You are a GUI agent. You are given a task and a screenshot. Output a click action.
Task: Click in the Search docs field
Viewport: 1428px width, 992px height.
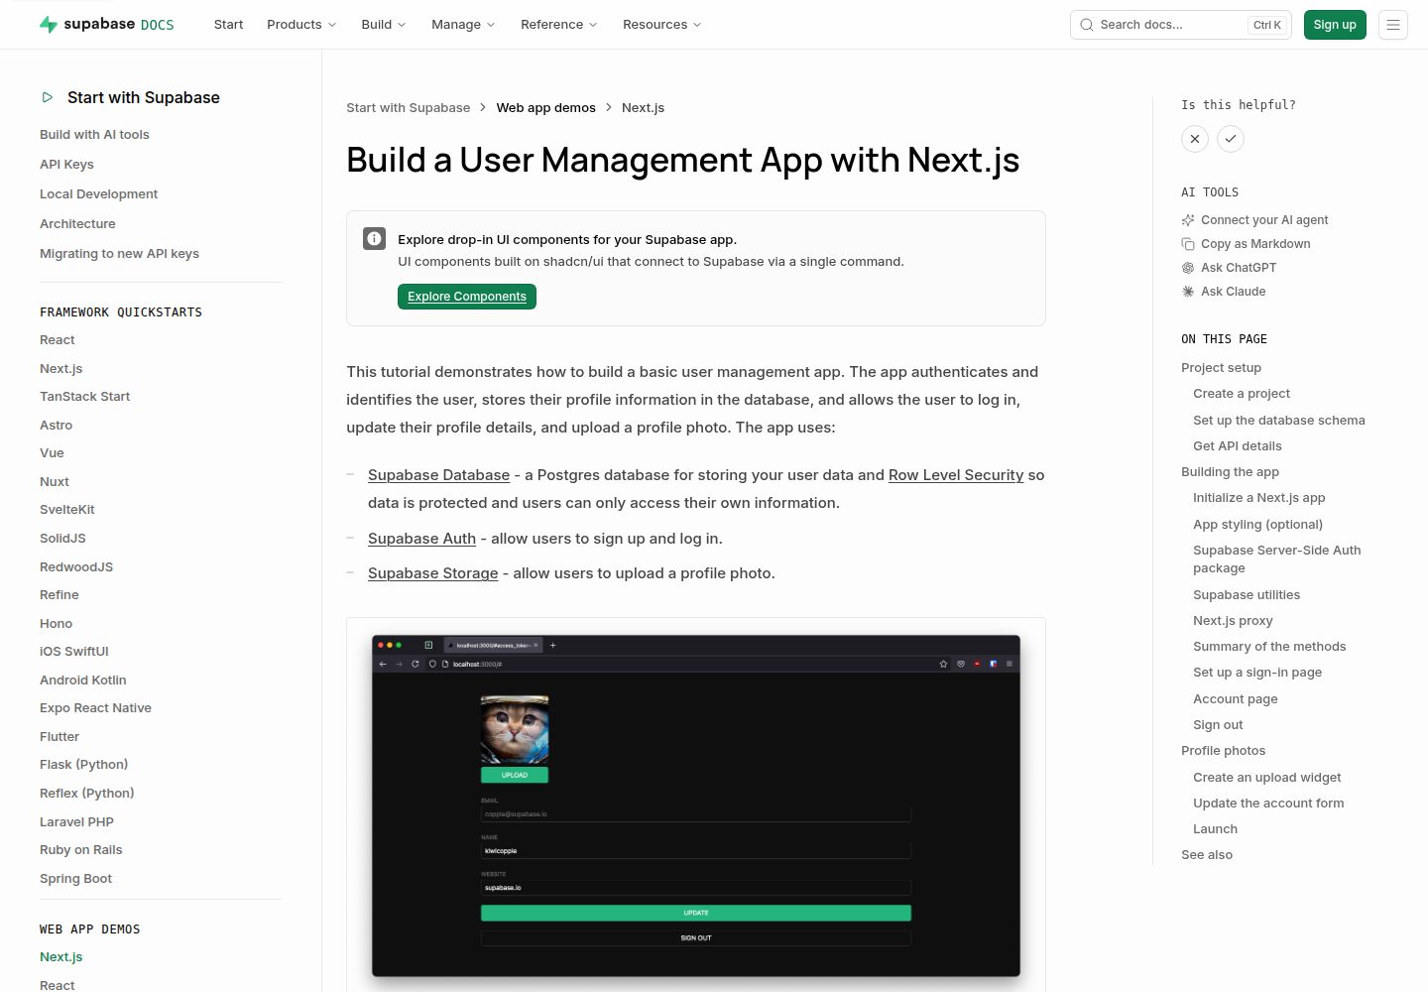(1181, 25)
